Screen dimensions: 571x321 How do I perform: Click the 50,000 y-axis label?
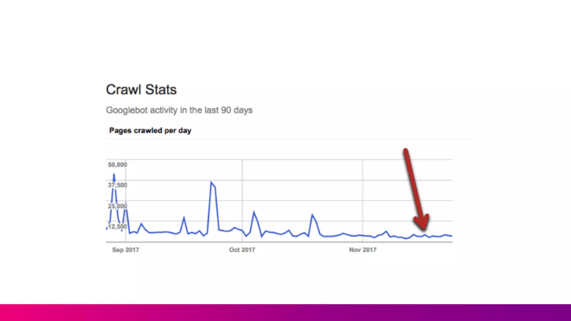click(x=117, y=165)
